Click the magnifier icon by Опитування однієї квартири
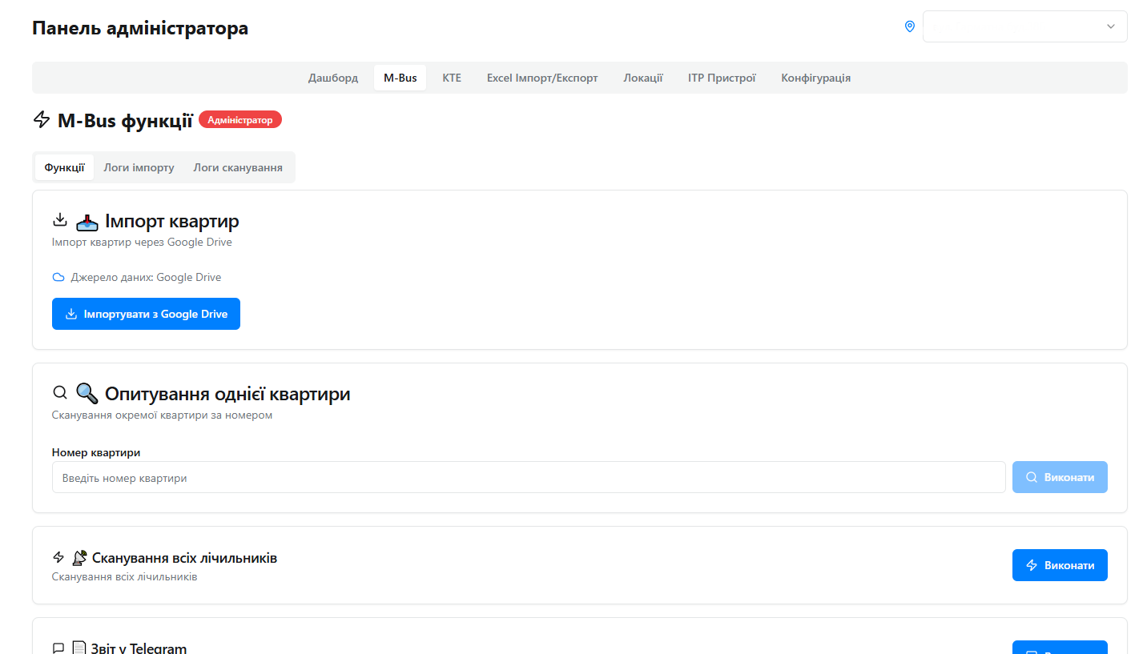Image resolution: width=1147 pixels, height=654 pixels. pos(59,393)
